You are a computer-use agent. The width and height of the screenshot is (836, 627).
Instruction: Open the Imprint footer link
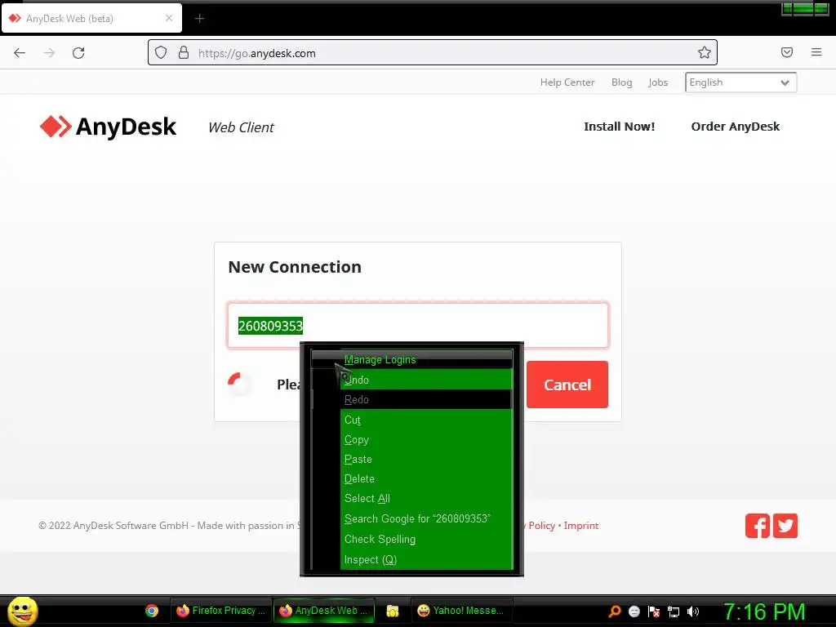[x=581, y=526]
